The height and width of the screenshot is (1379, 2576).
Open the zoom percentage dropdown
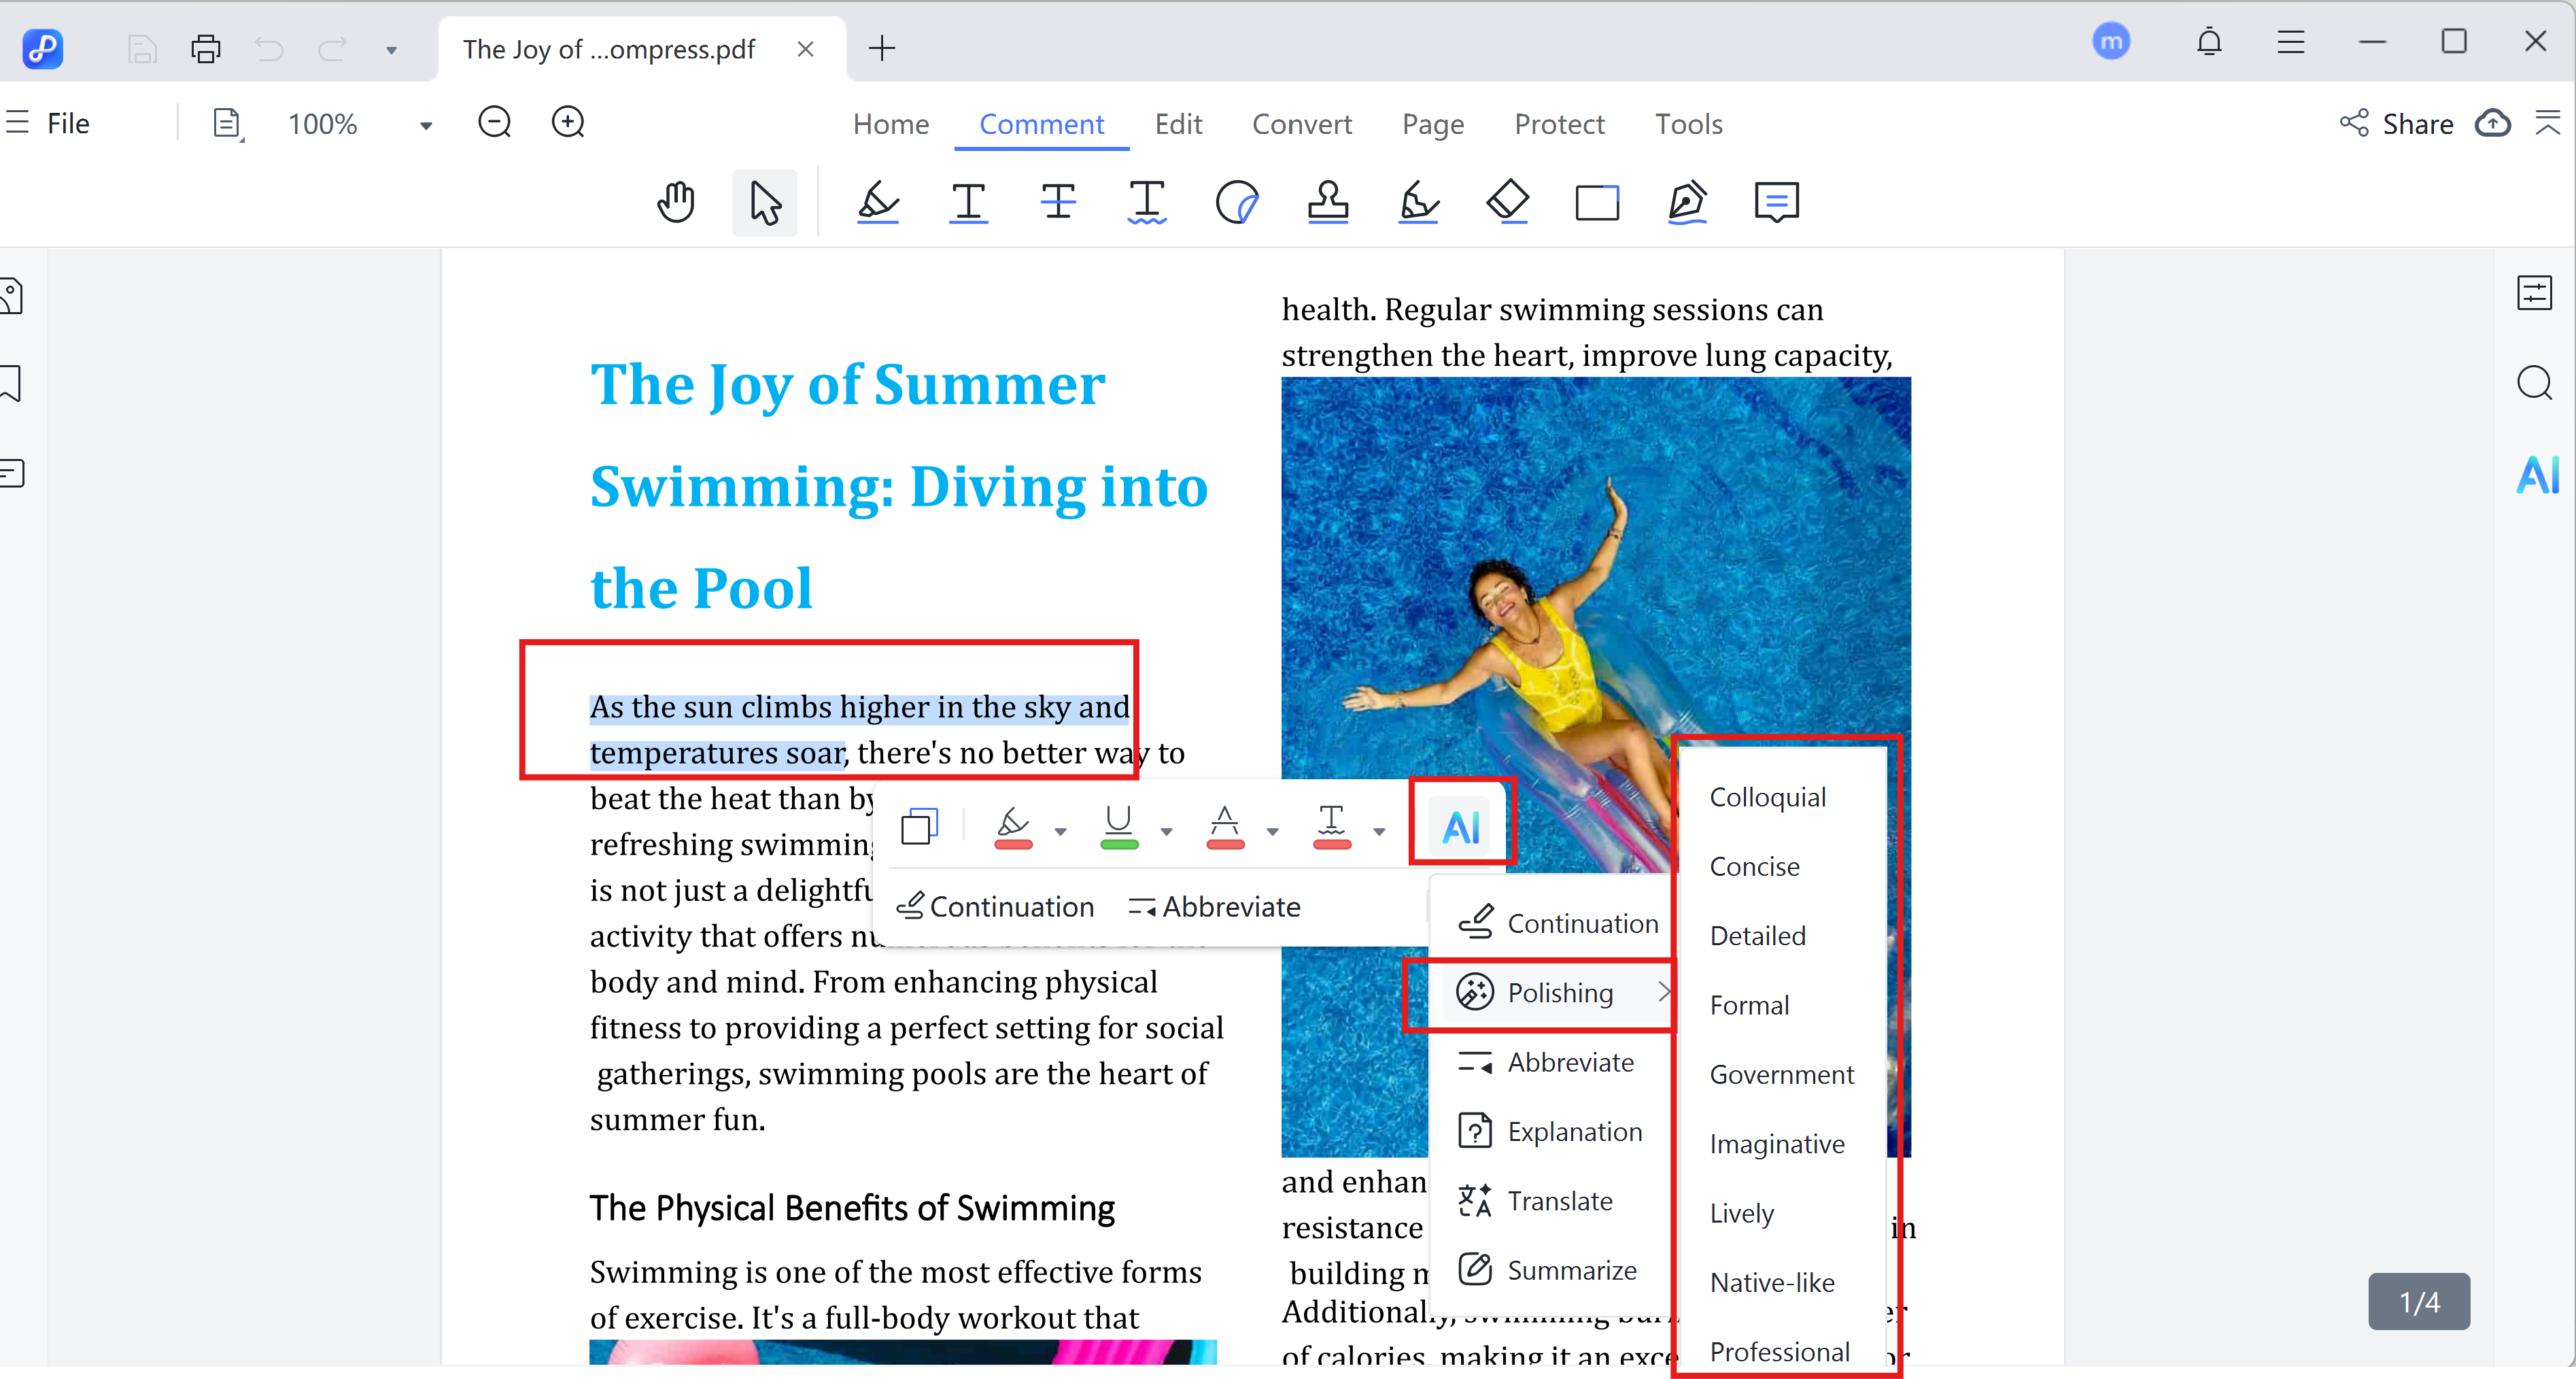426,125
